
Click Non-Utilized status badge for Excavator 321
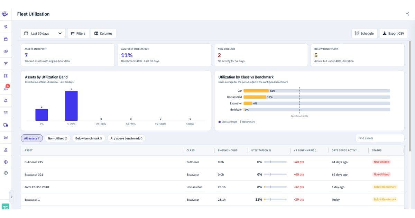(x=381, y=174)
